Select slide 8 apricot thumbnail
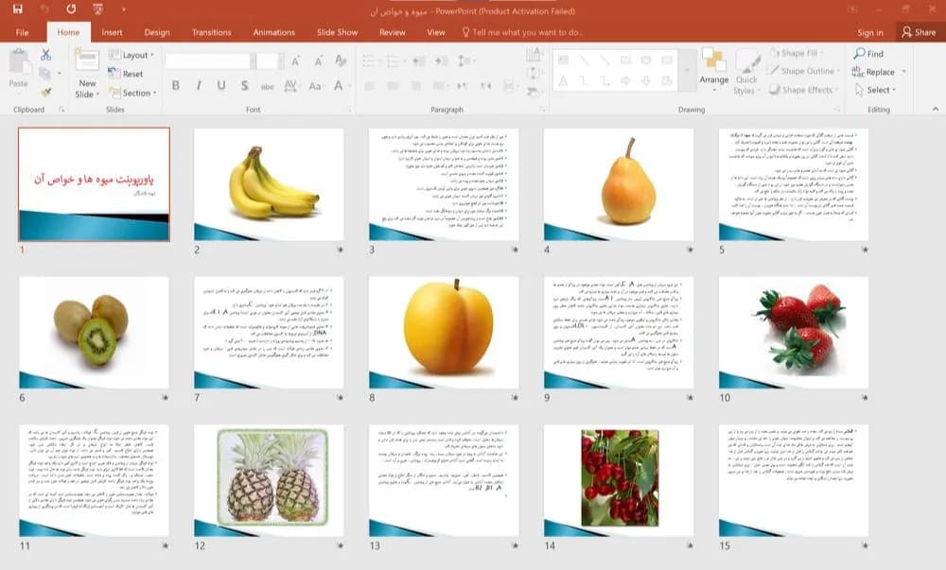Screen dimensions: 946x570 pyautogui.click(x=444, y=333)
